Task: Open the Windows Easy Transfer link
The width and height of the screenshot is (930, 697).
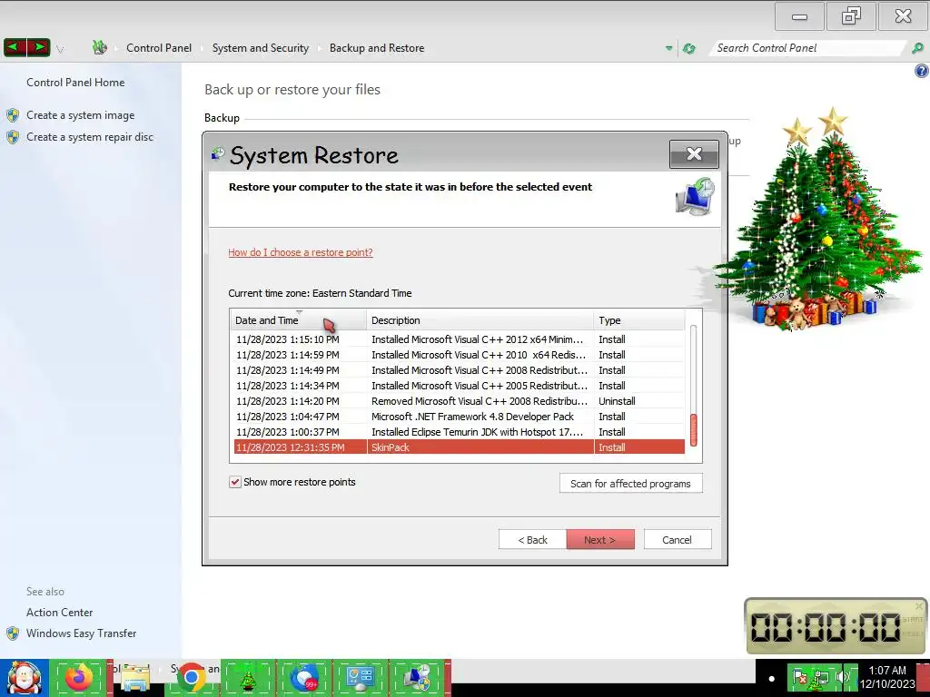Action: tap(81, 633)
